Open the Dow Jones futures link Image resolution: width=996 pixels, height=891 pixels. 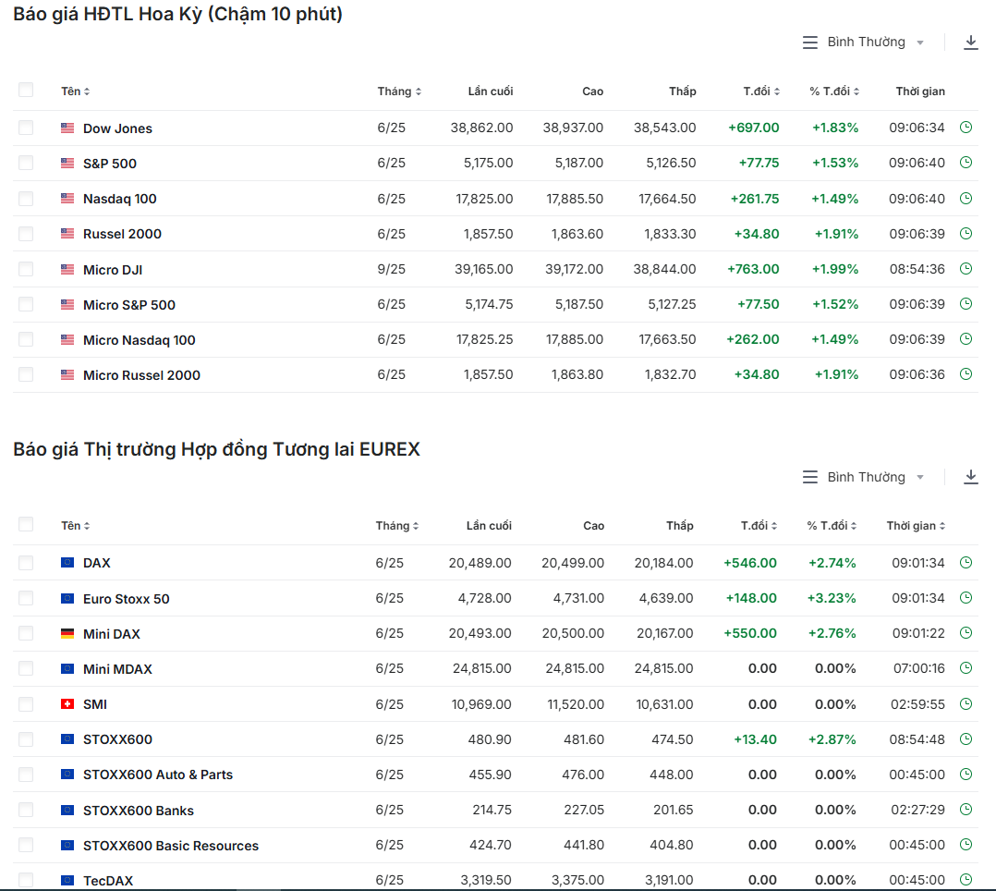[x=117, y=128]
